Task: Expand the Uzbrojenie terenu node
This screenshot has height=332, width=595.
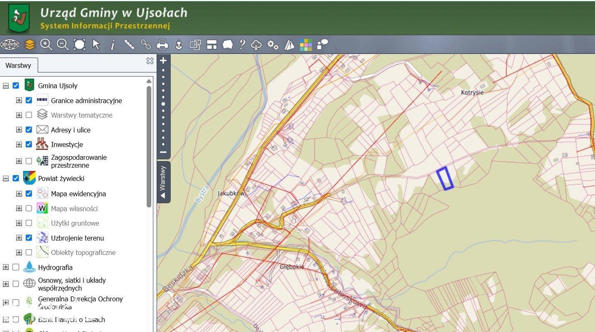Action: pyautogui.click(x=19, y=238)
